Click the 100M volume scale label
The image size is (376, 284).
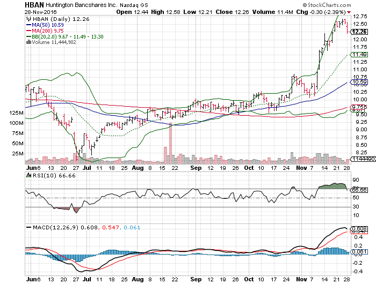tap(16, 123)
